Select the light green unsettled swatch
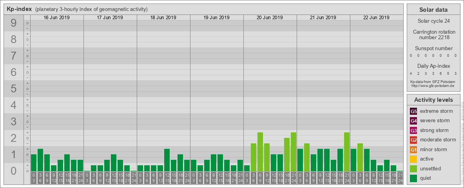The height and width of the screenshot is (188, 464). pyautogui.click(x=413, y=168)
